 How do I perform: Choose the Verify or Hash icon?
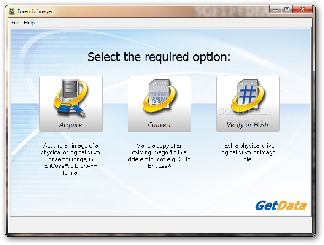pos(248,104)
